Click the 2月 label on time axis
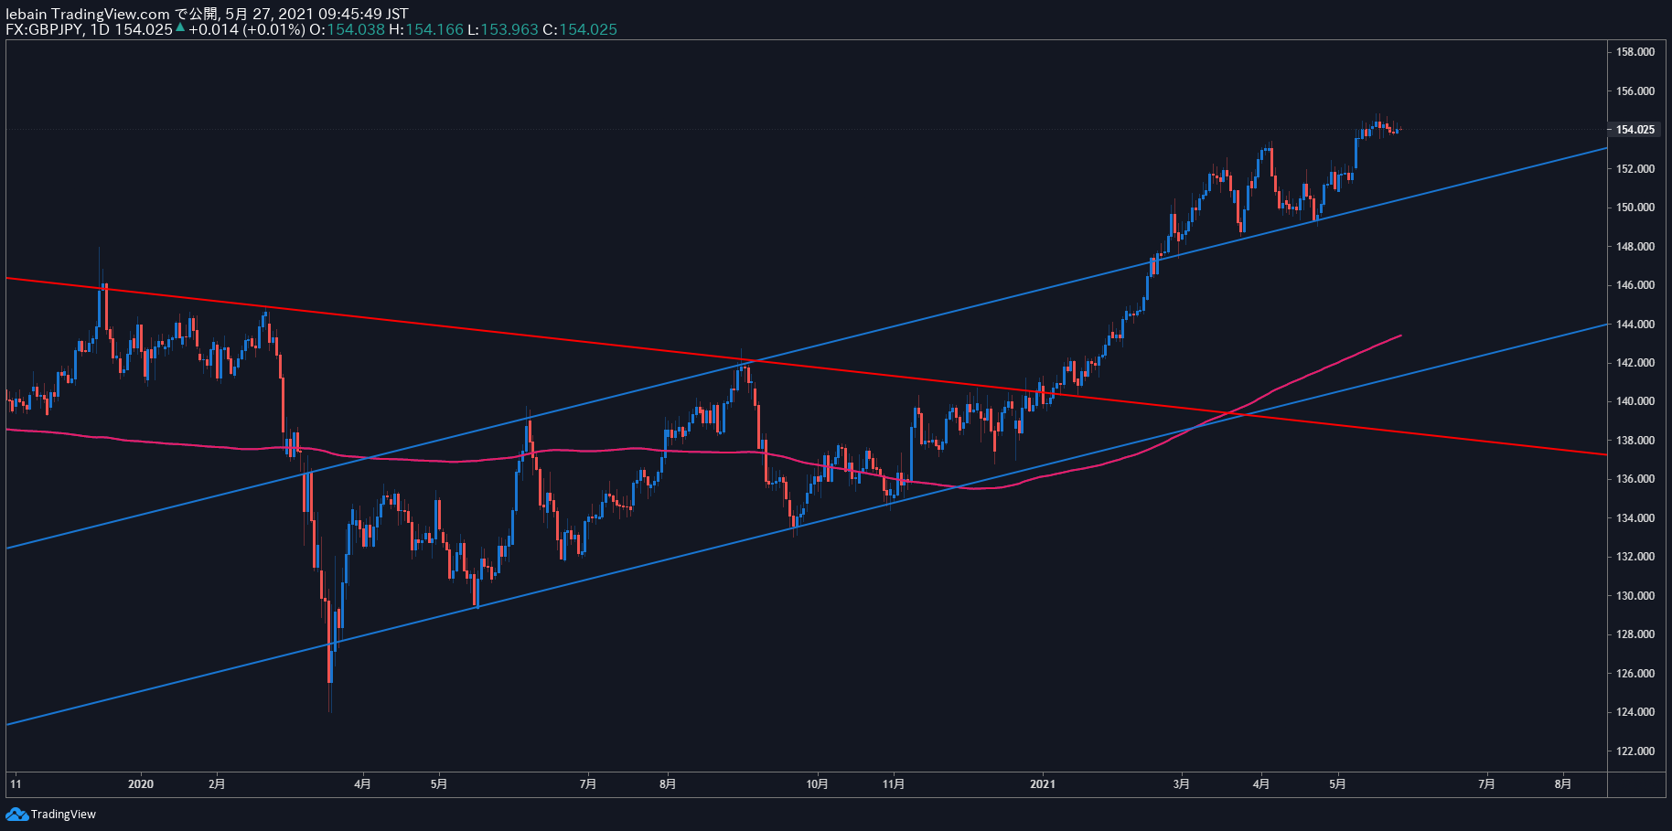 coord(217,784)
